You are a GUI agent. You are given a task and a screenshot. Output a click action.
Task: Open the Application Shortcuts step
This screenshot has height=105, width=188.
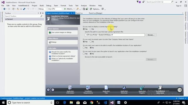[x=124, y=90]
